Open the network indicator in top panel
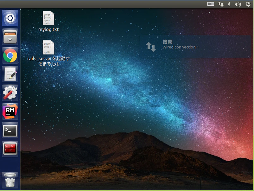 click(x=221, y=4)
